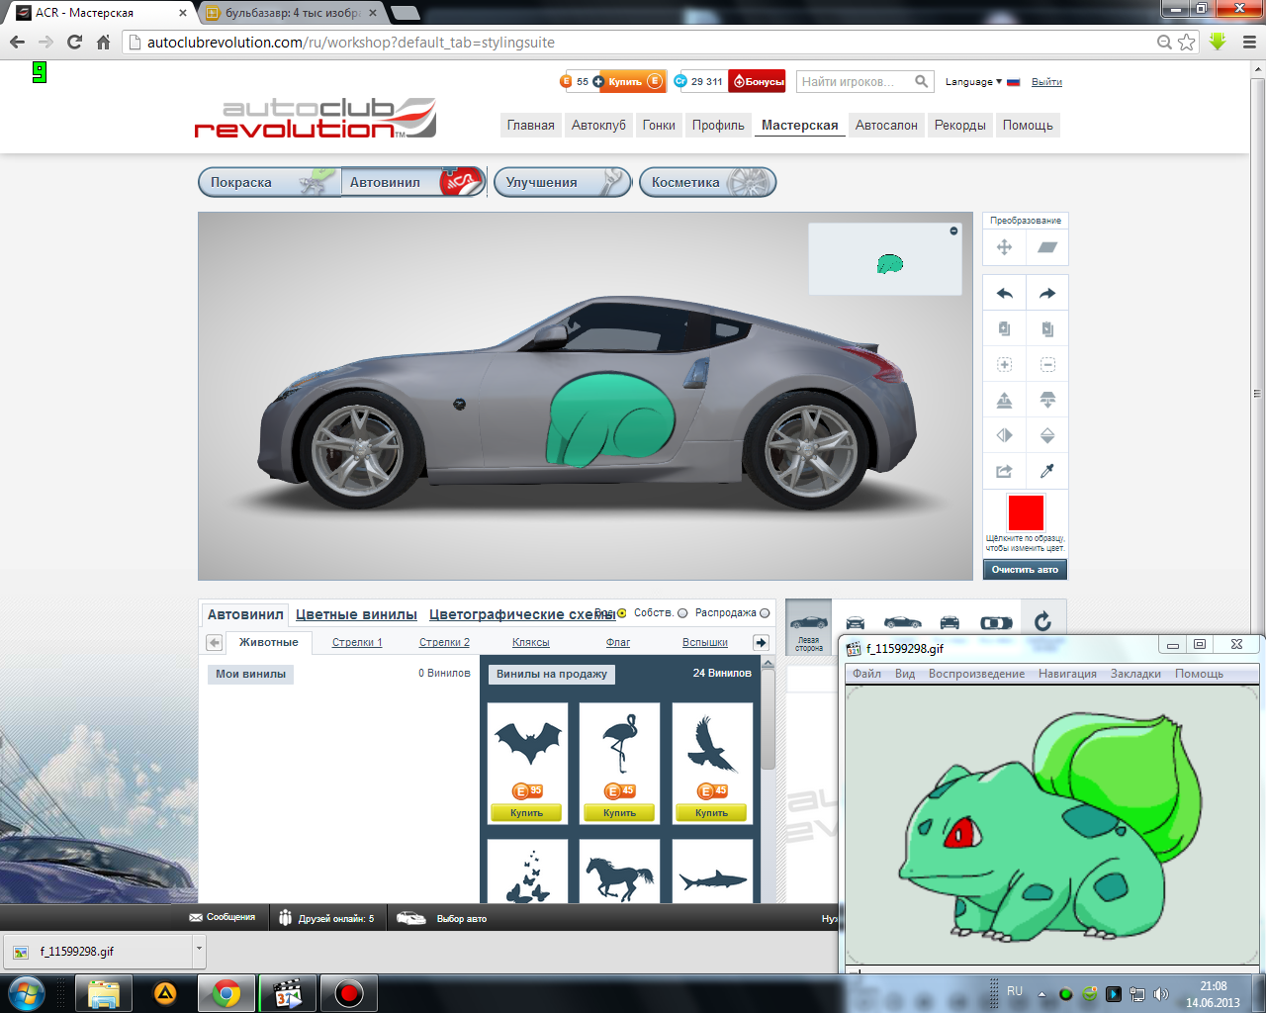Image resolution: width=1266 pixels, height=1013 pixels.
Task: Open the Флаг vinyl category
Action: pyautogui.click(x=618, y=642)
